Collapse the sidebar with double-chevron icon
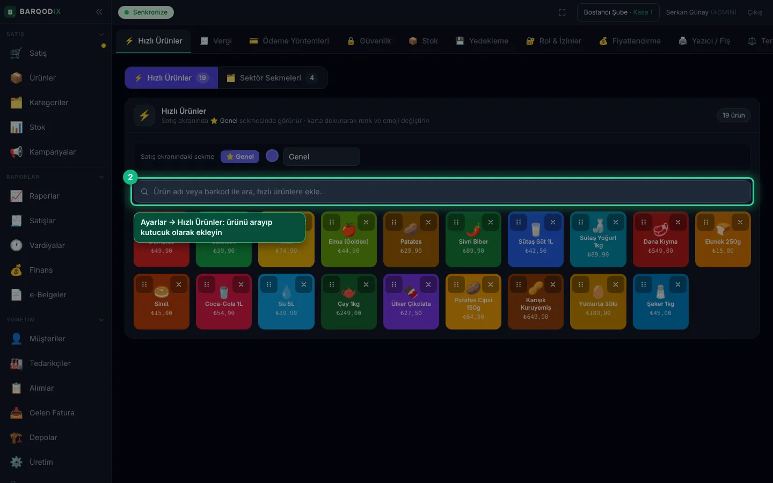The image size is (773, 483). click(99, 12)
